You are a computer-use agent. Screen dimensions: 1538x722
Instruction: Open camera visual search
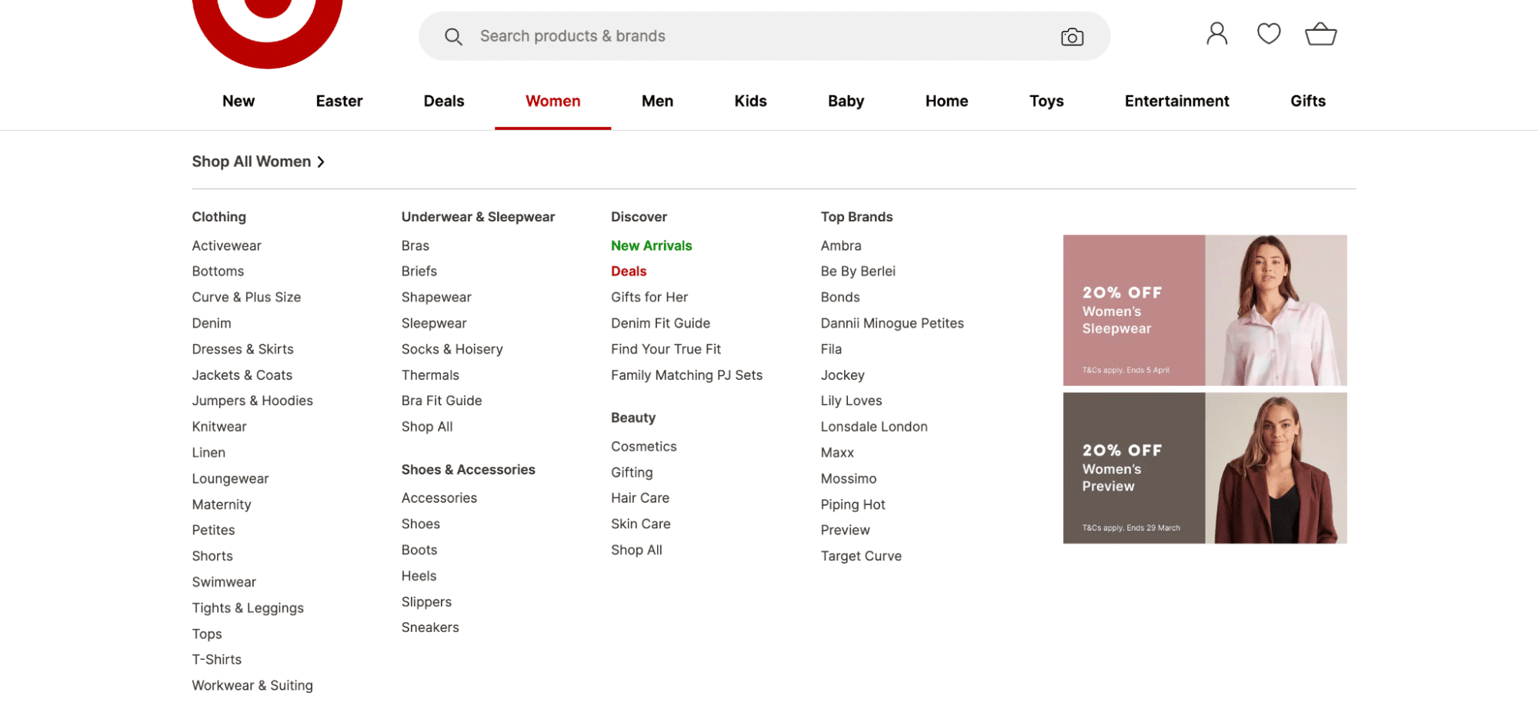[x=1072, y=36]
